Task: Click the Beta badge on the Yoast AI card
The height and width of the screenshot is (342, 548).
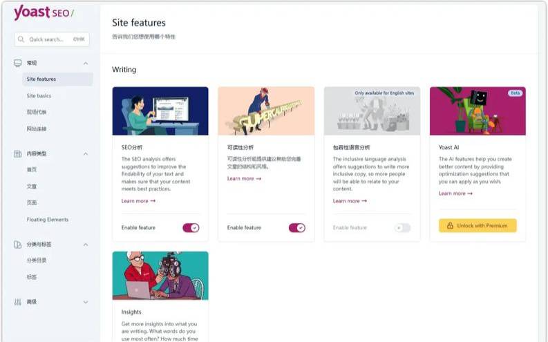Action: (x=515, y=93)
